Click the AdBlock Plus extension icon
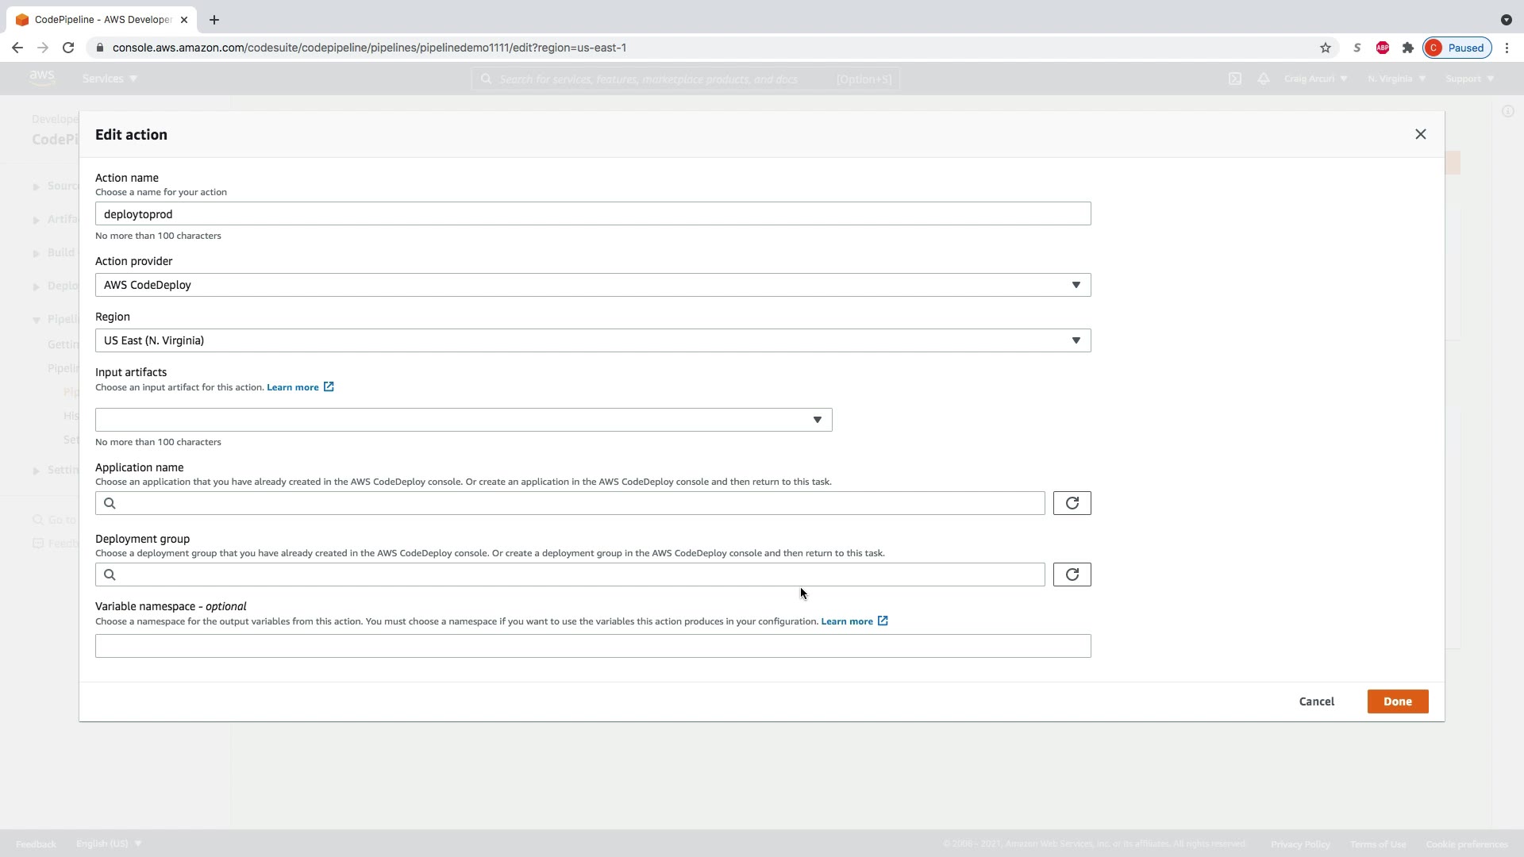This screenshot has width=1524, height=857. point(1382,48)
